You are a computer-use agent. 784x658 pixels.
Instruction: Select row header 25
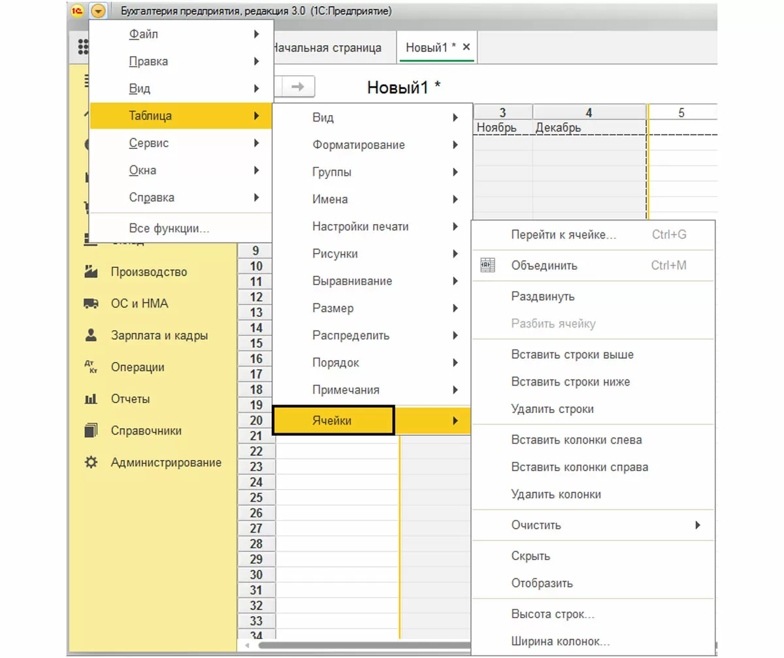click(256, 498)
